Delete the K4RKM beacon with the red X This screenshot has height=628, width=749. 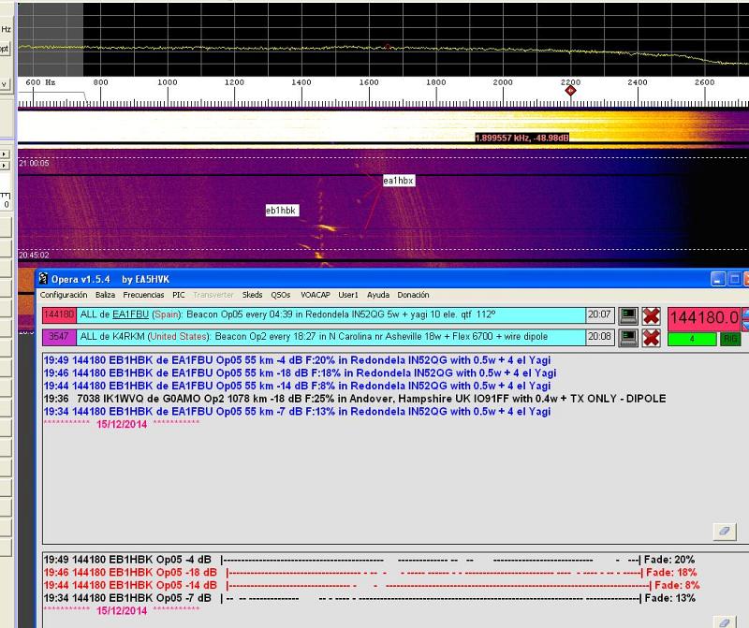(x=651, y=337)
